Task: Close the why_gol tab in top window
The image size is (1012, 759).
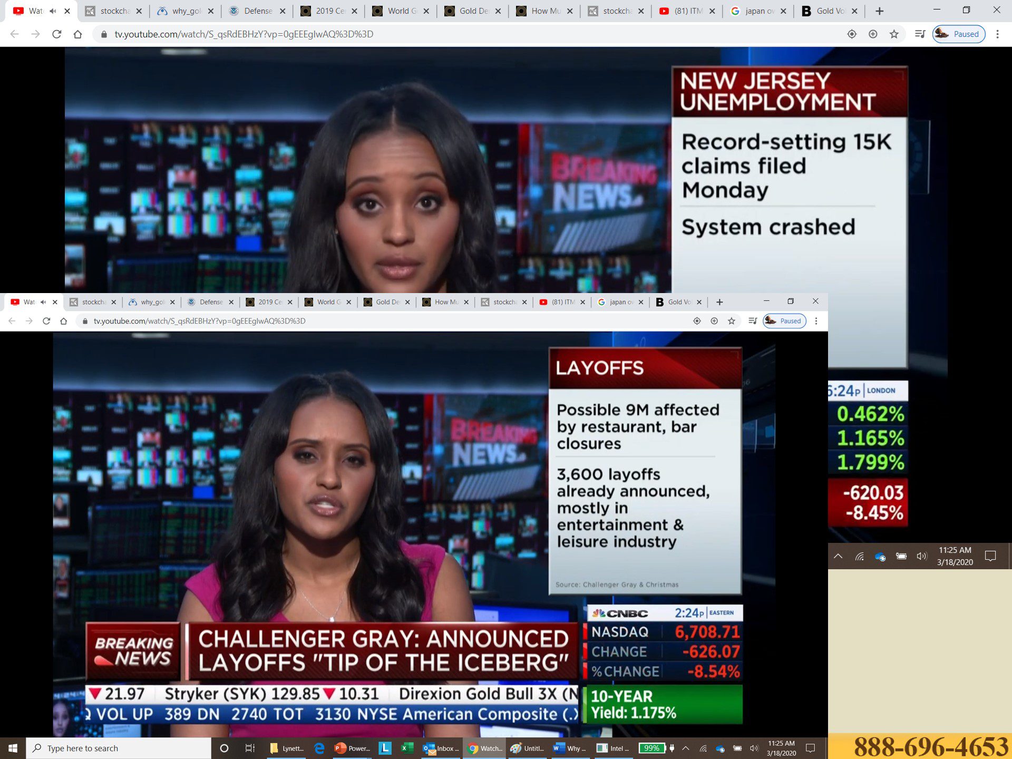Action: pyautogui.click(x=211, y=11)
